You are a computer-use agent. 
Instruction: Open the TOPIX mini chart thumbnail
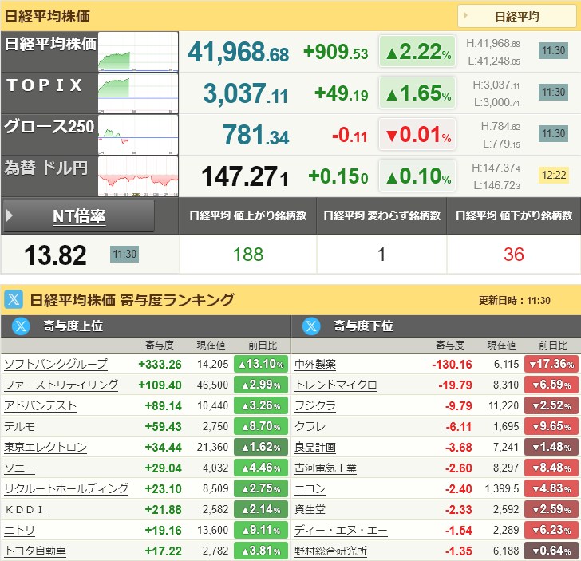pyautogui.click(x=138, y=93)
